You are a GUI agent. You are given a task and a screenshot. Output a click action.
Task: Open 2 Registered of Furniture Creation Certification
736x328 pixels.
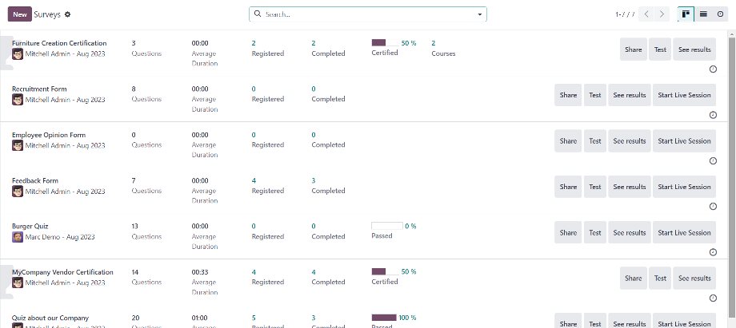point(267,48)
